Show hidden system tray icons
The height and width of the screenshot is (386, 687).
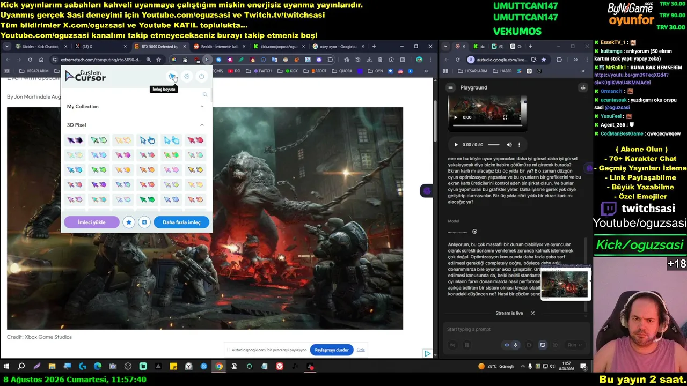(x=523, y=367)
